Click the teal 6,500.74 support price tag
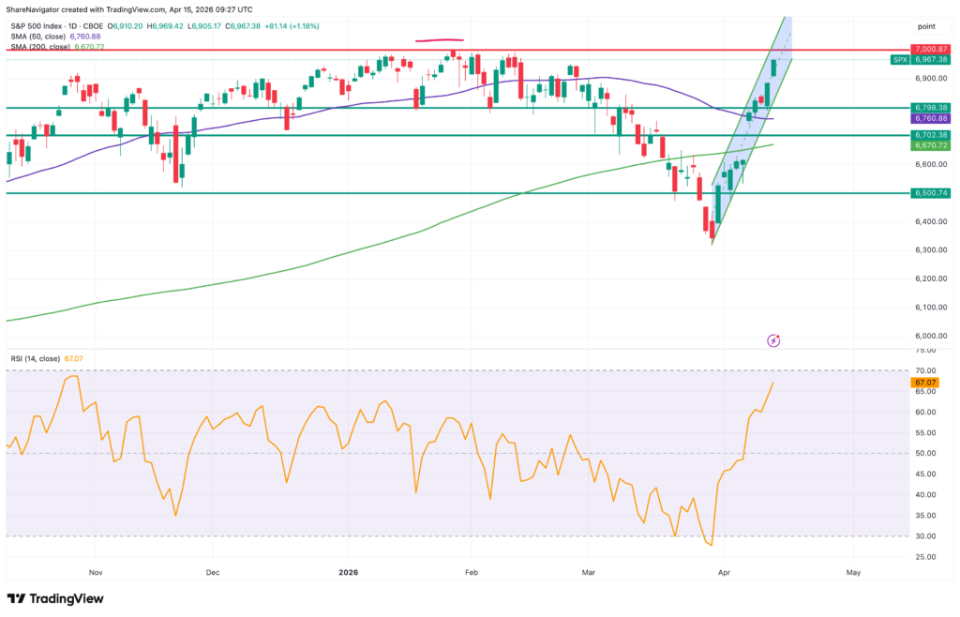This screenshot has width=960, height=617. click(x=931, y=192)
